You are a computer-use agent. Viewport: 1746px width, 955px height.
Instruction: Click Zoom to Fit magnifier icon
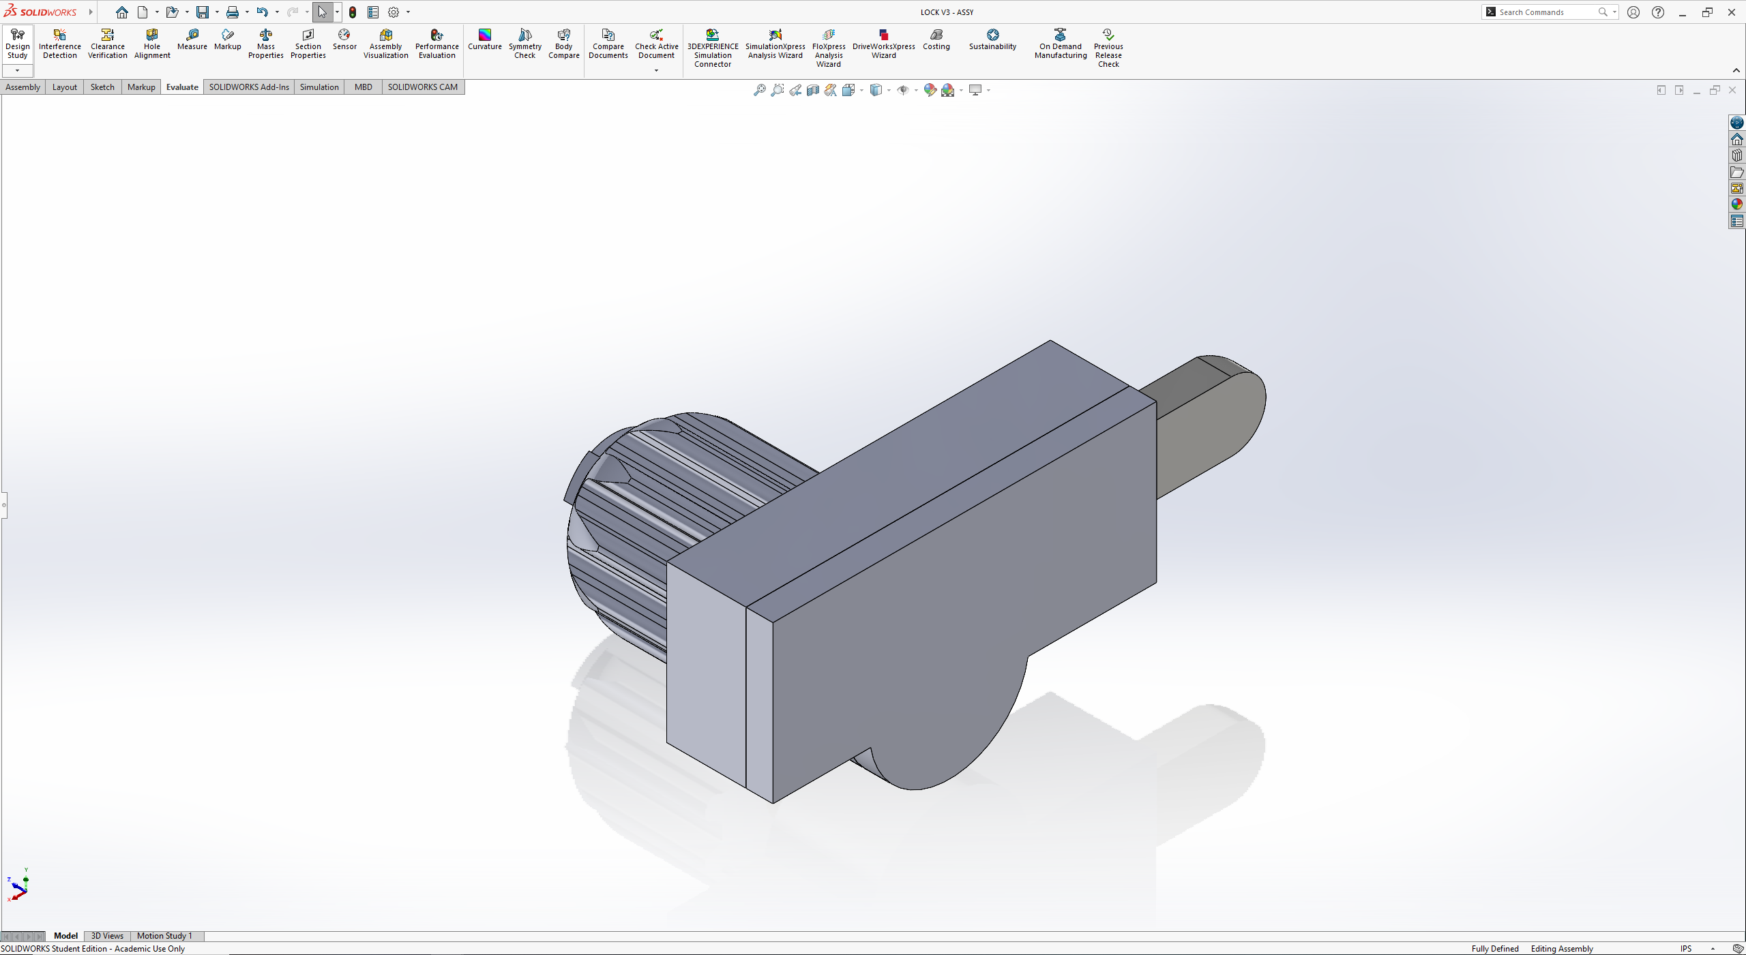[759, 90]
